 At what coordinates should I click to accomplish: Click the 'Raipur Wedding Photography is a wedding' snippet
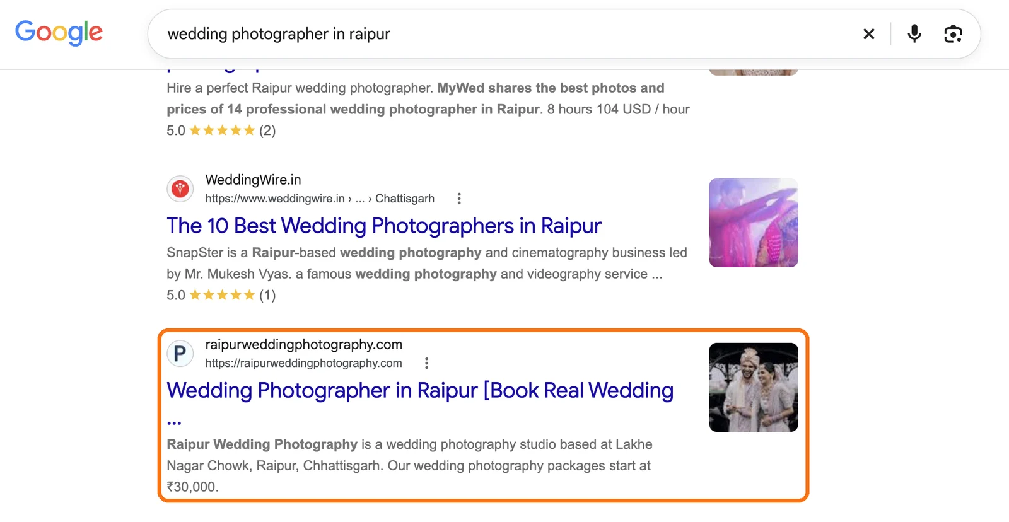click(410, 465)
